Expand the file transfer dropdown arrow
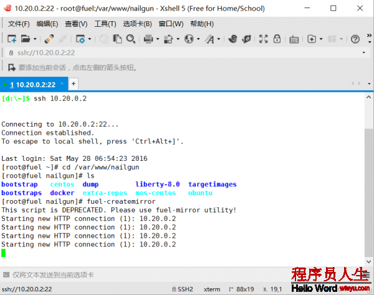 (x=178, y=39)
